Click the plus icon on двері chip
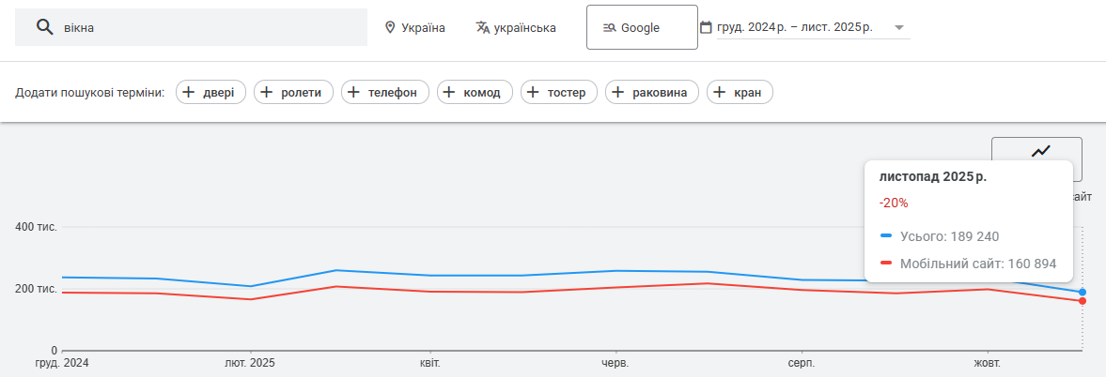Screen dimensions: 1106x377 point(189,92)
